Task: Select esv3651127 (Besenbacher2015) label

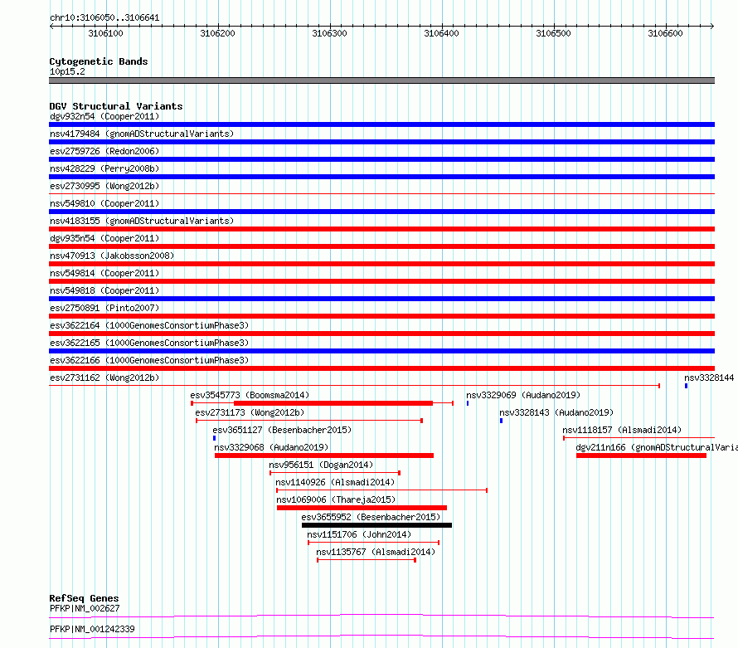Action: pyautogui.click(x=282, y=430)
